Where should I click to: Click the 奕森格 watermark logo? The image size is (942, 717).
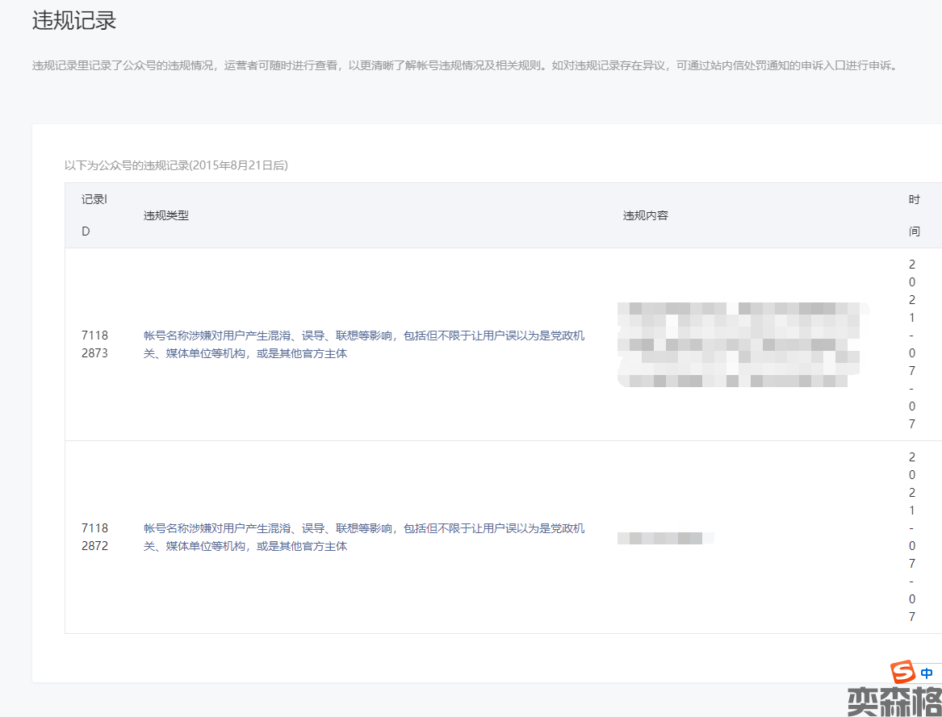tap(894, 702)
